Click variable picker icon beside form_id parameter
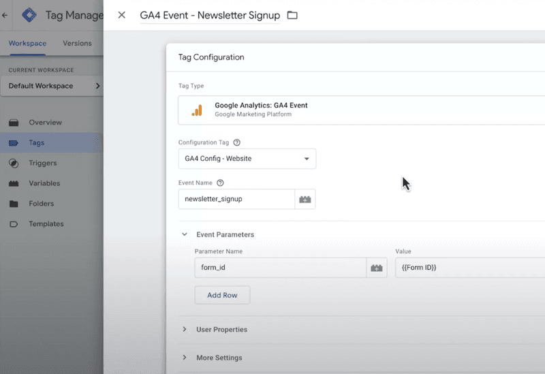The image size is (545, 374). (376, 268)
